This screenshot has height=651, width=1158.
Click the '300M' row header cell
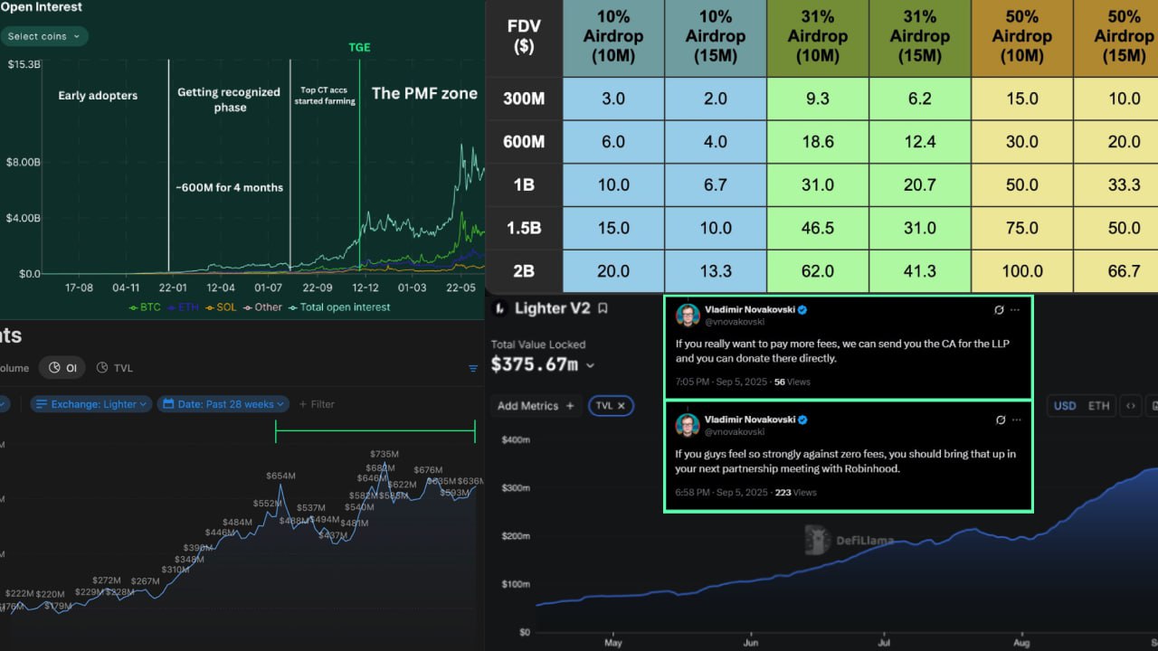(x=524, y=99)
